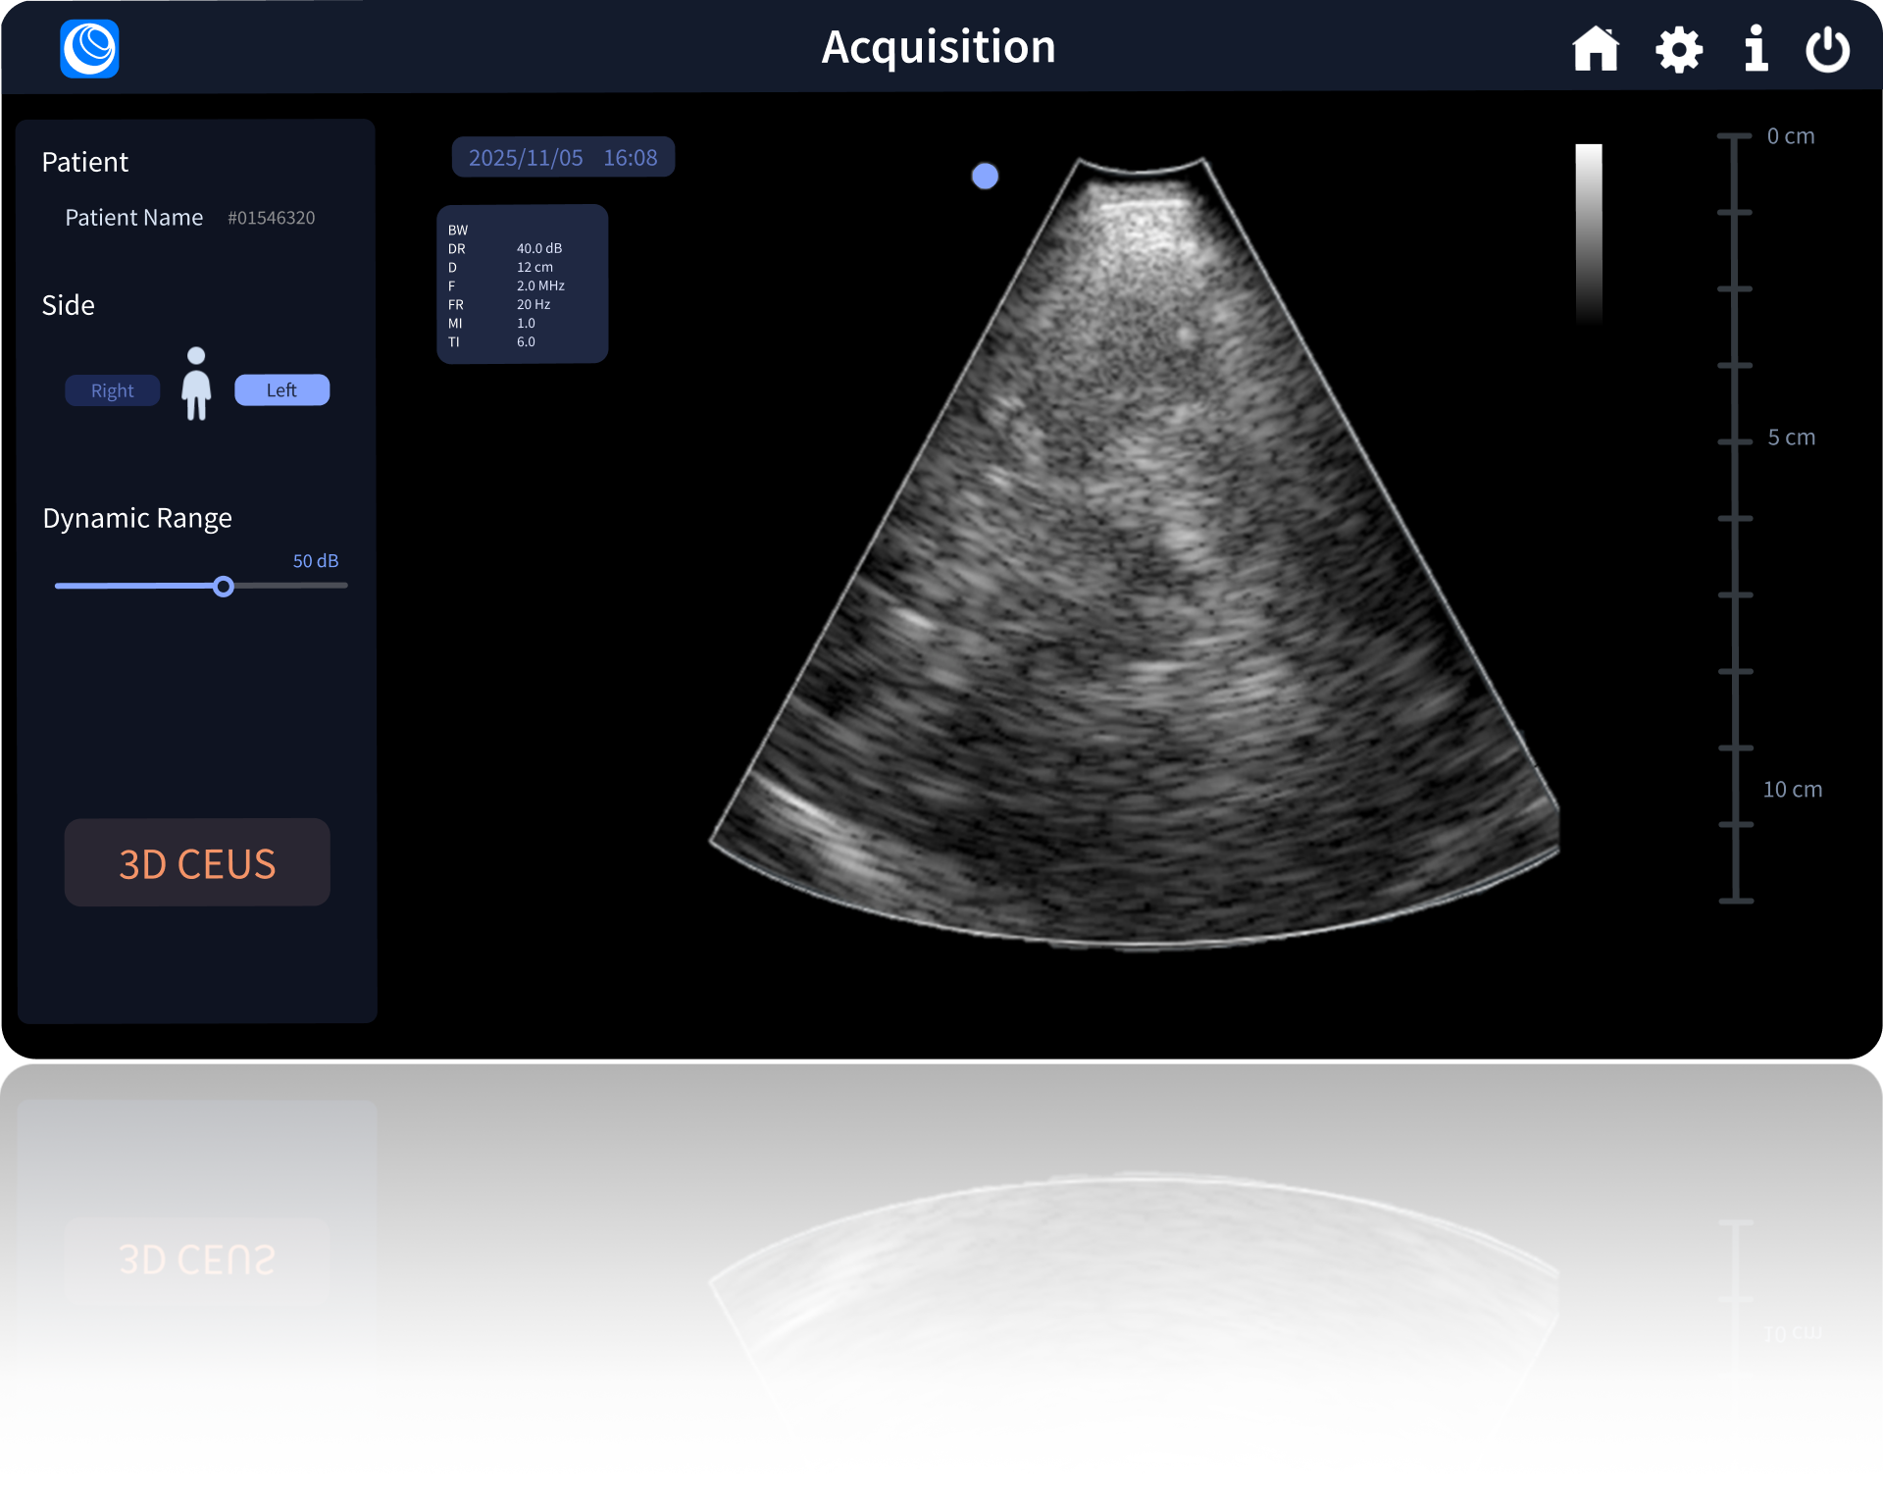
Task: Open the settings gear icon
Action: click(x=1679, y=49)
